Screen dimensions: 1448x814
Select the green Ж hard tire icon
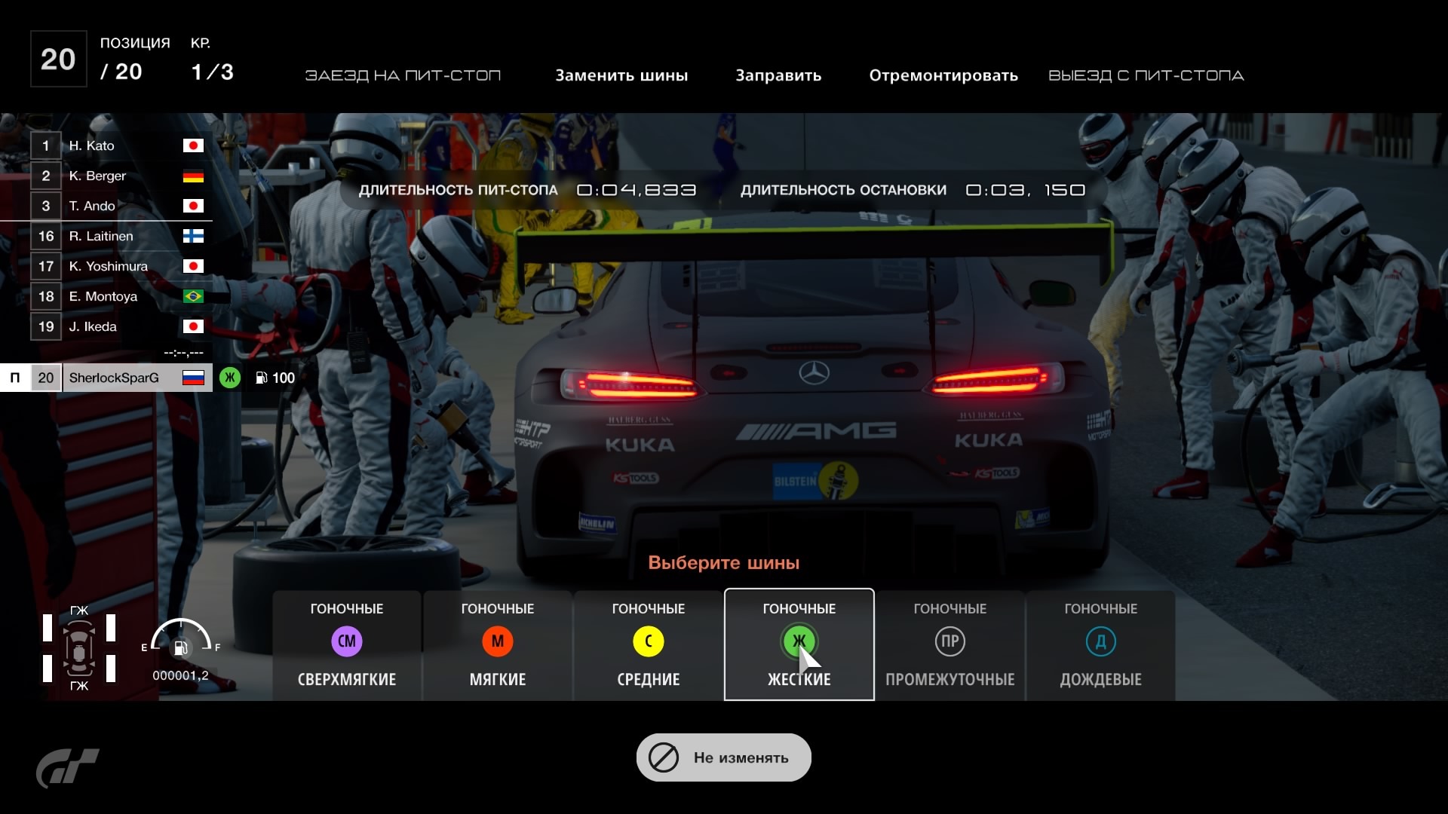point(799,641)
